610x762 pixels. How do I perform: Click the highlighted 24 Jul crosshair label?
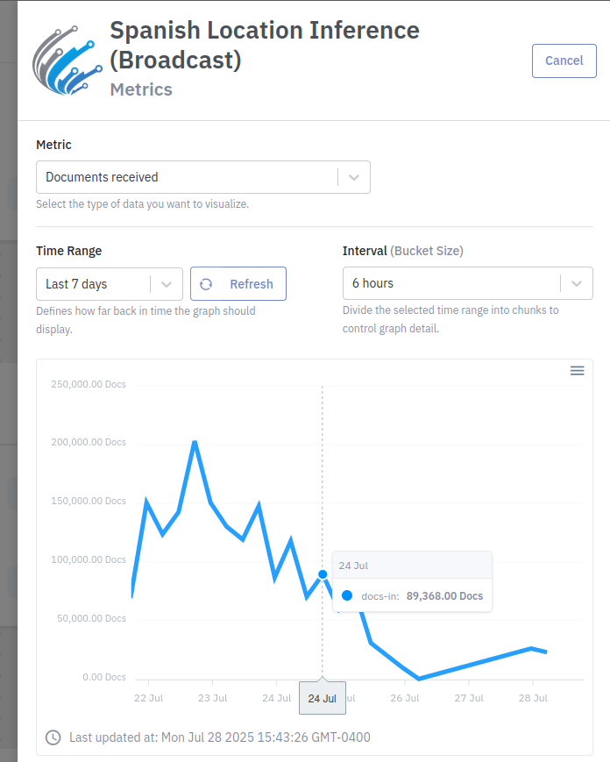tap(323, 698)
